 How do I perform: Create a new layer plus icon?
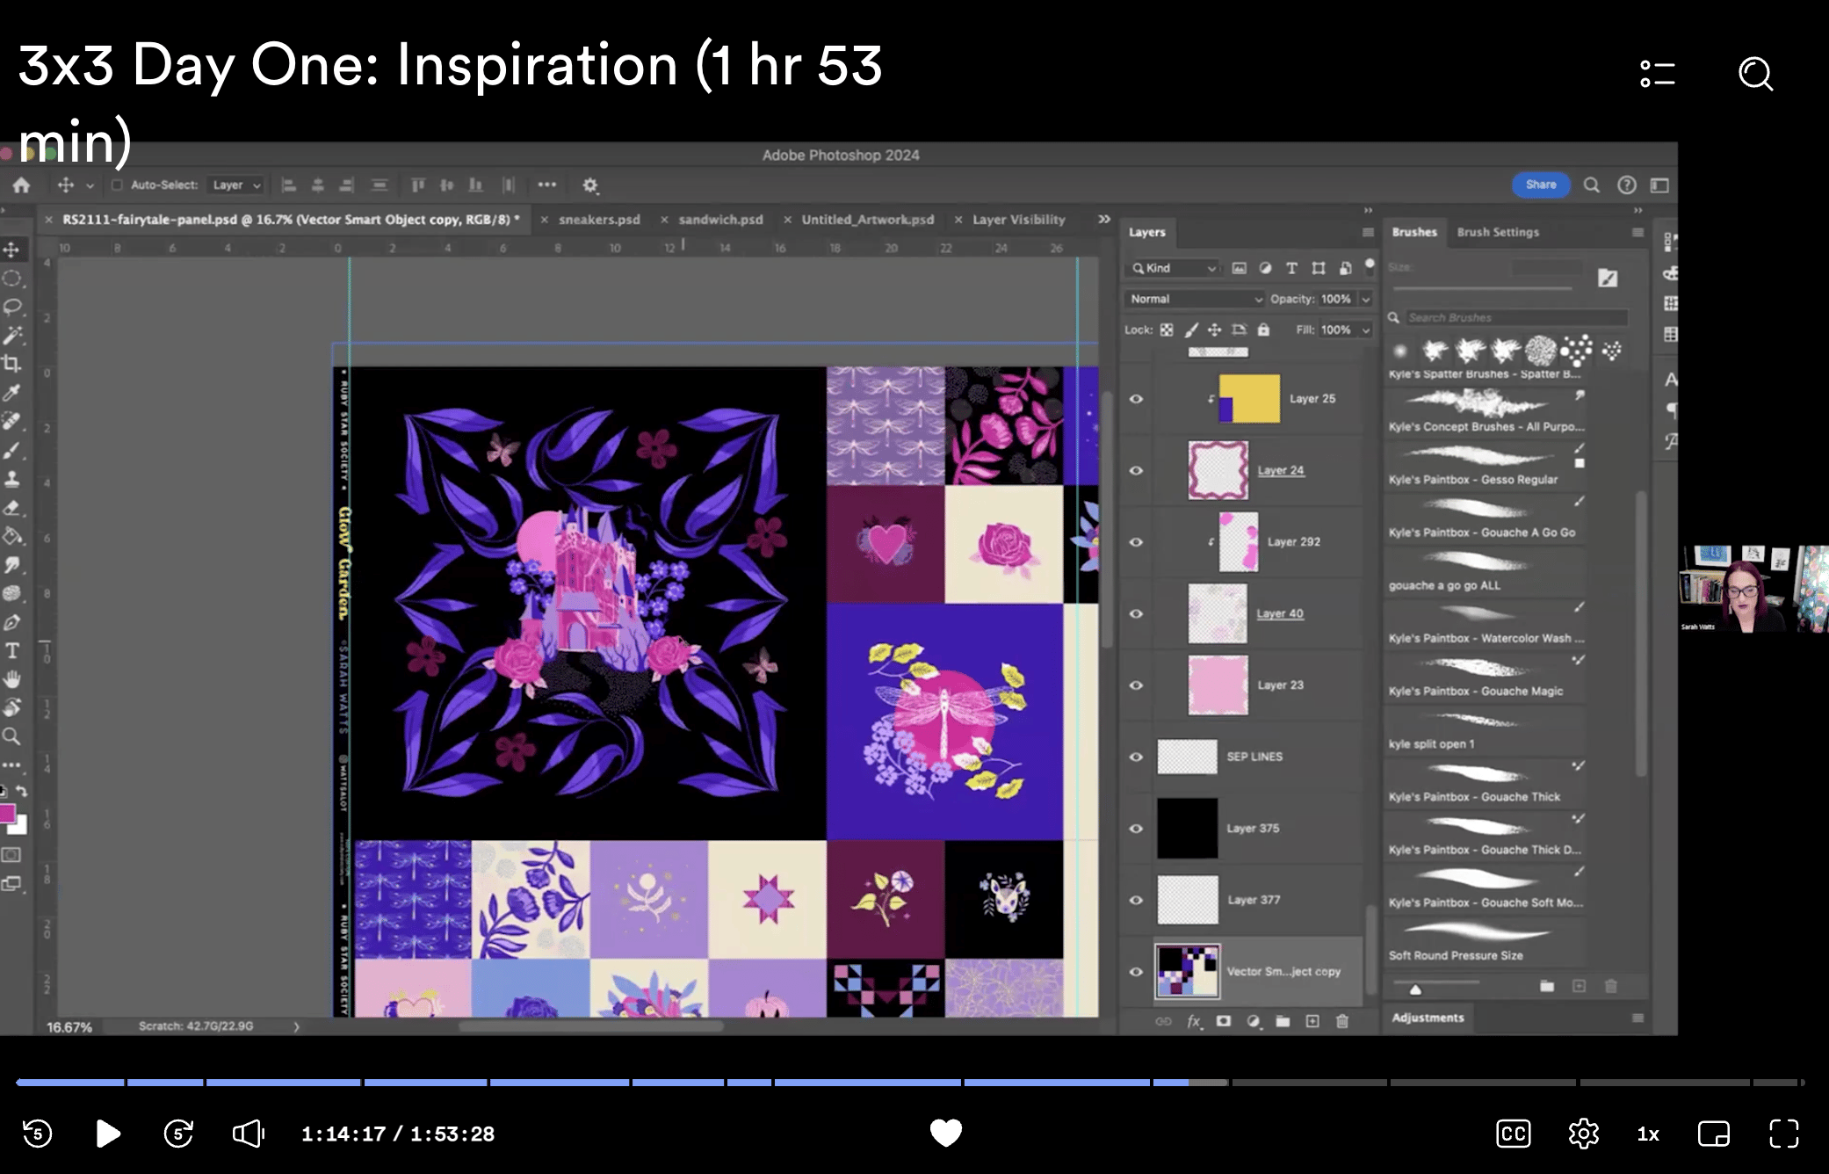click(x=1312, y=1021)
